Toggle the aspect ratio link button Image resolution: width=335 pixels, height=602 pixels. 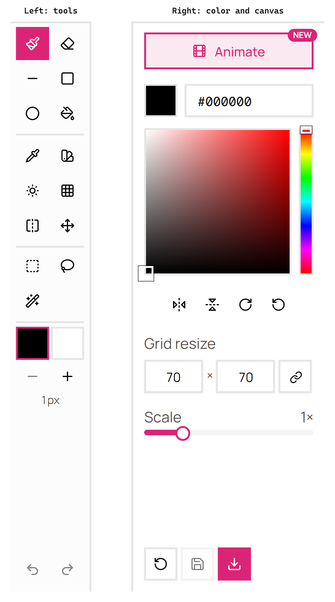295,377
